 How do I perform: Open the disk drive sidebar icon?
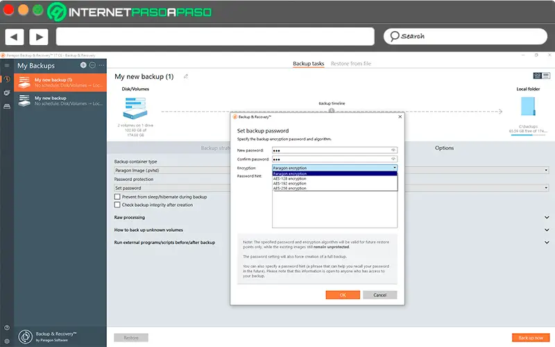(x=7, y=106)
